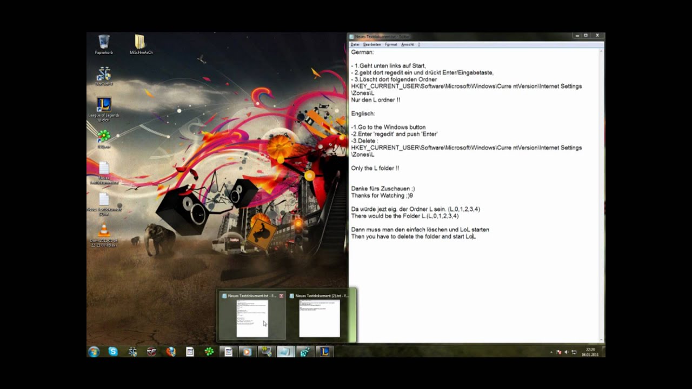The image size is (692, 389).
Task: Click the active Notepad taskbar button
Action: tap(285, 352)
